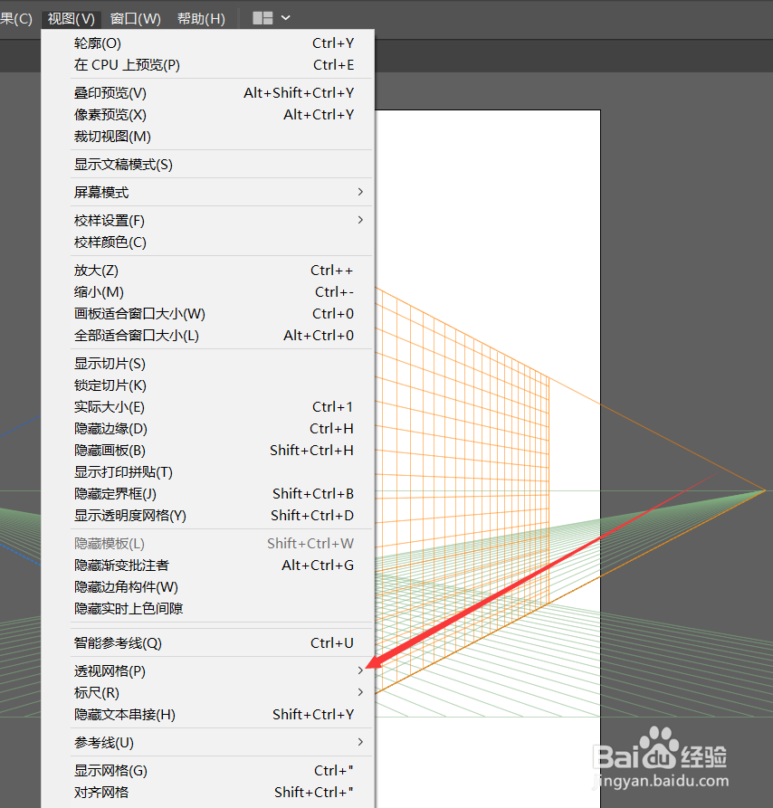
Task: Choose 裁切视图 trim view
Action: tap(109, 136)
